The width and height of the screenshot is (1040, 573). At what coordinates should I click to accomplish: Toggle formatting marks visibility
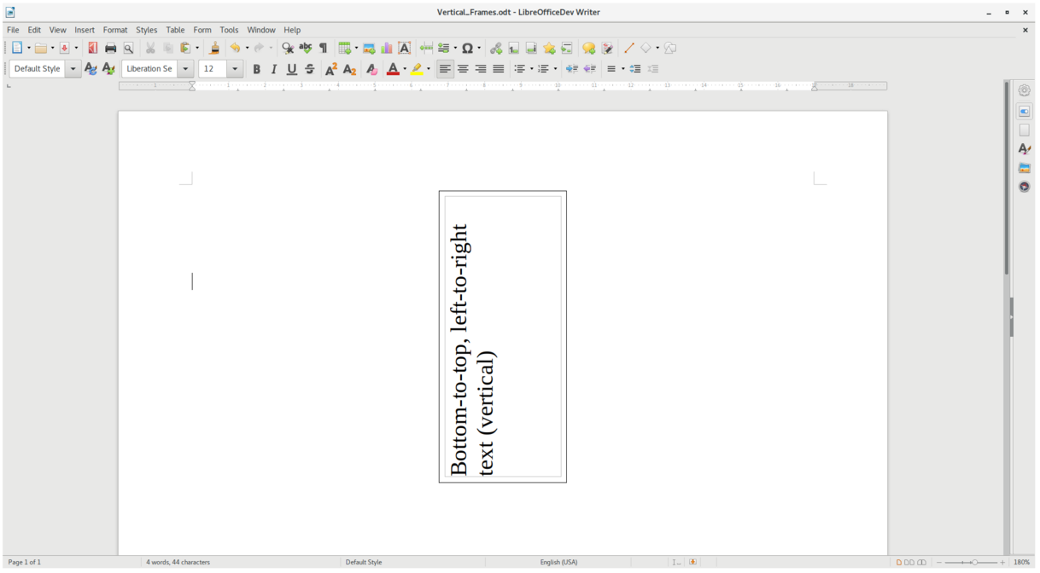pyautogui.click(x=323, y=49)
